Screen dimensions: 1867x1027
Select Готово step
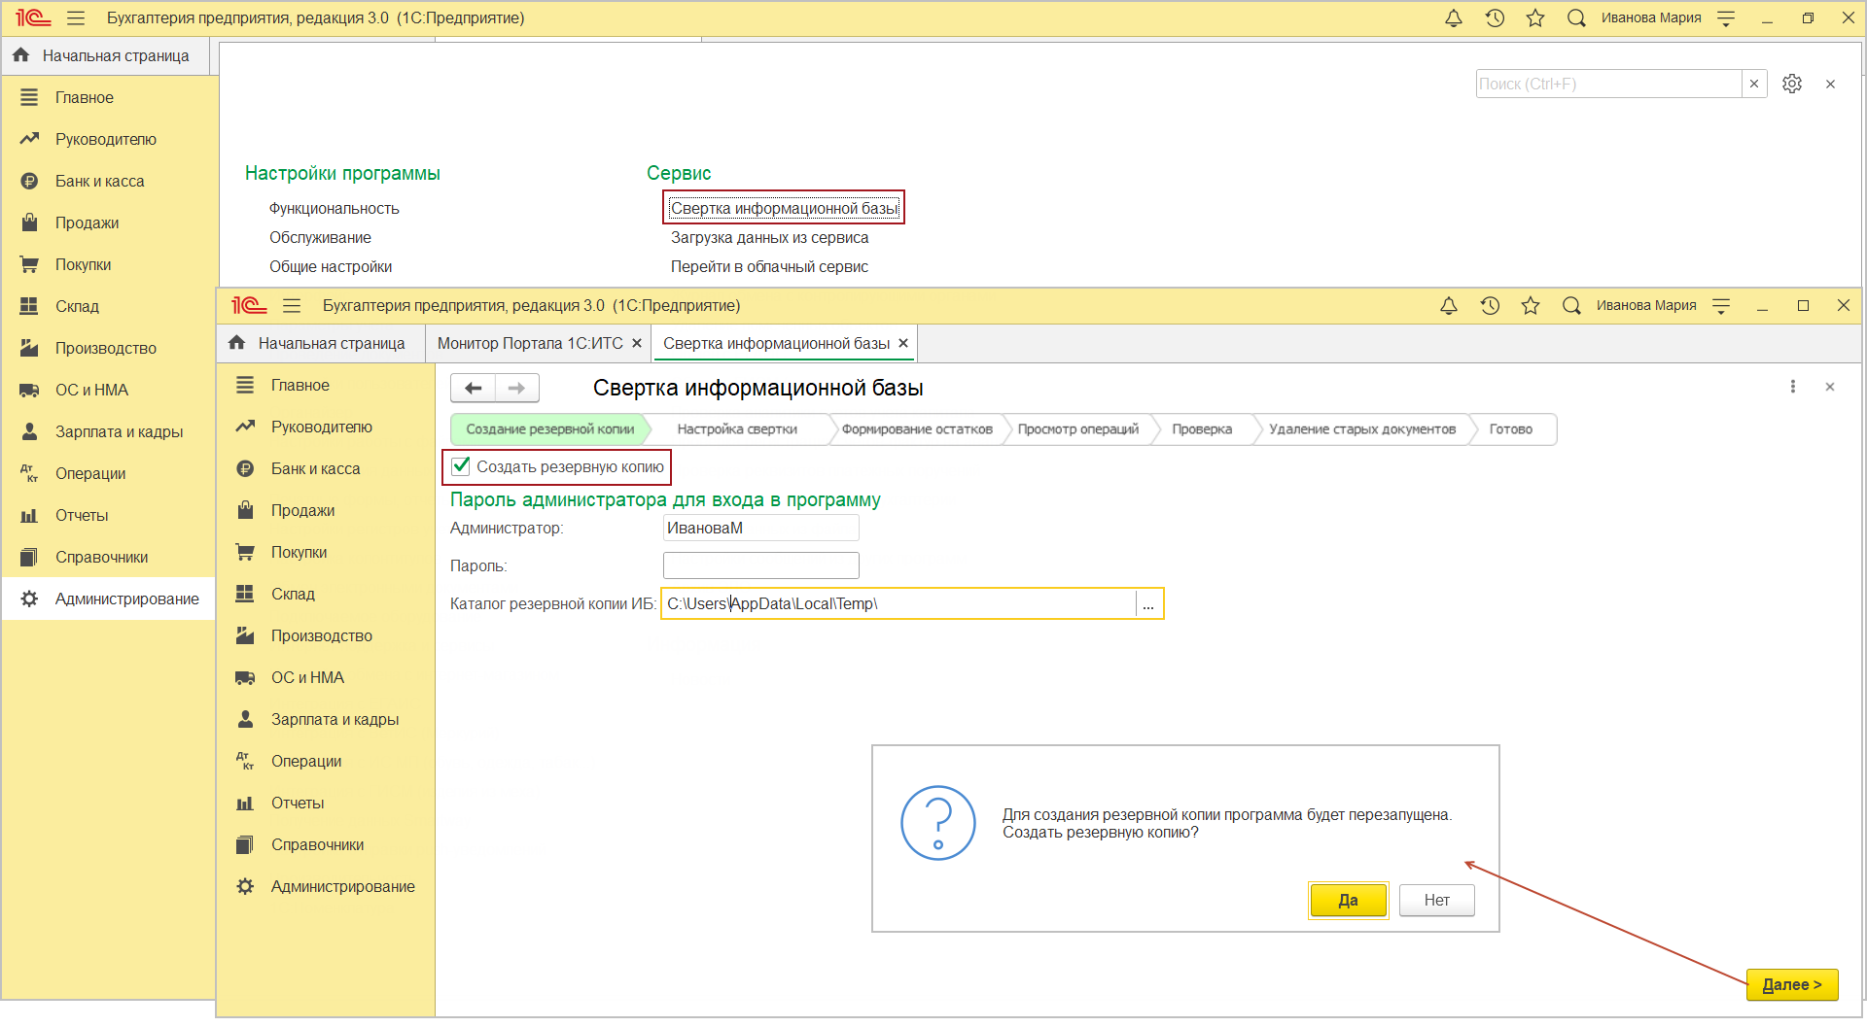pos(1511,429)
